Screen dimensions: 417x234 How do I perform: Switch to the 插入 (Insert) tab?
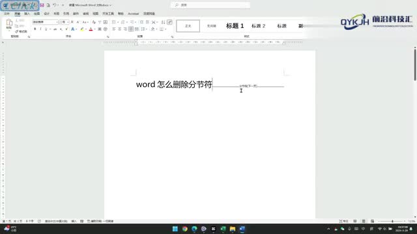(x=27, y=14)
